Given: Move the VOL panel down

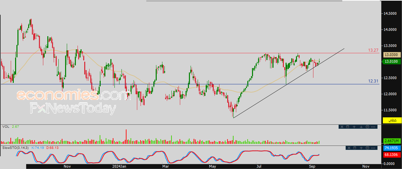Looking at the screenshot, I should click(361, 127).
